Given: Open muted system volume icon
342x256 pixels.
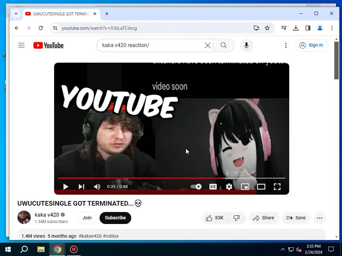Looking at the screenshot, I should [299, 249].
